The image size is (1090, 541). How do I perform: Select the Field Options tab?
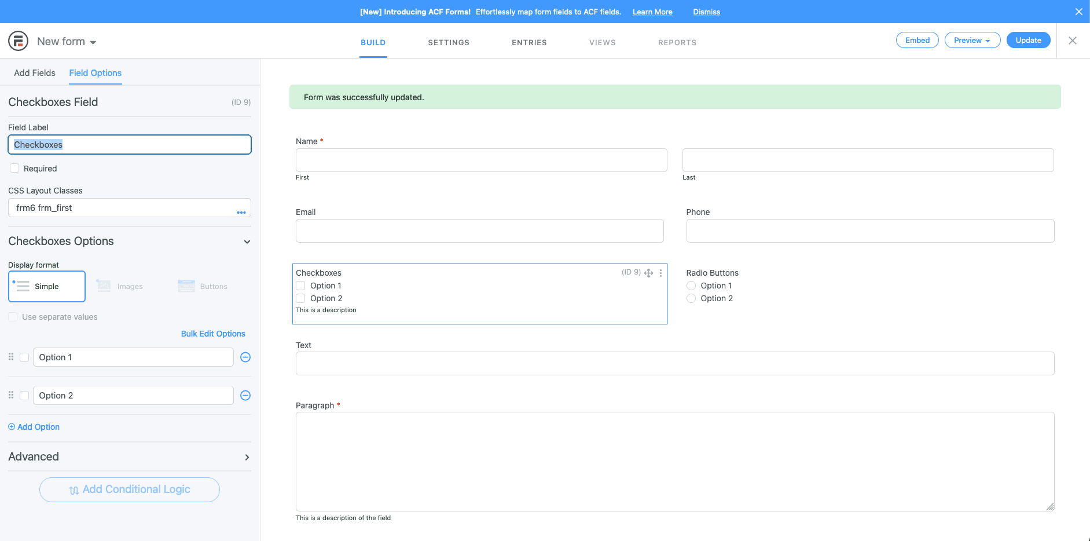coord(96,73)
